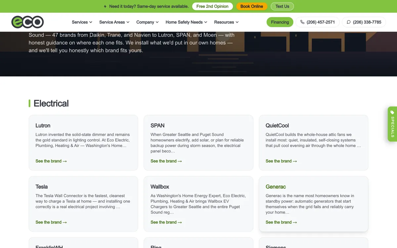Click the QuietCool description paragraph

tap(313, 140)
